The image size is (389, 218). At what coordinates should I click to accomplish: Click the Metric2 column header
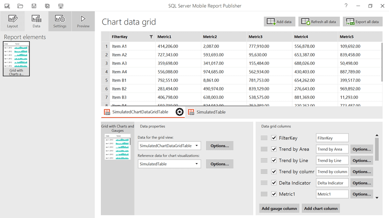pos(224,37)
